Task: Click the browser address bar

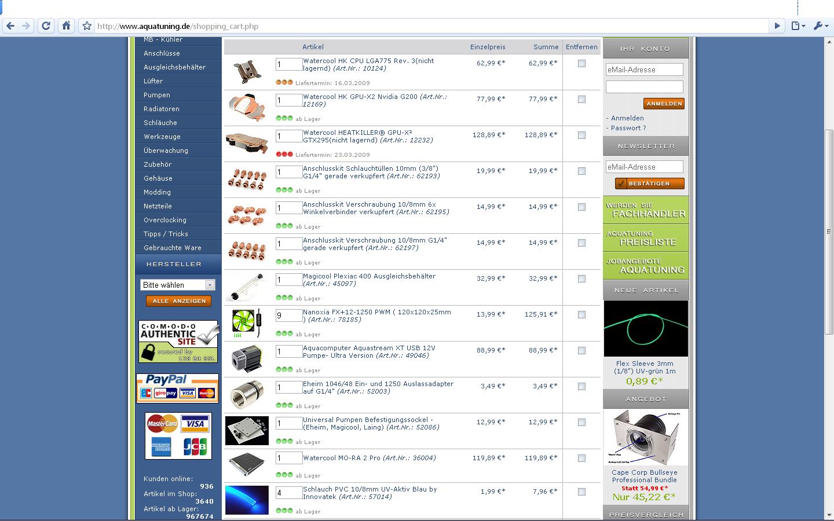Action: point(431,26)
